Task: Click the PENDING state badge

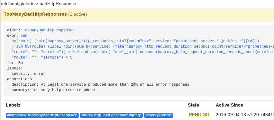Action: click(x=199, y=115)
